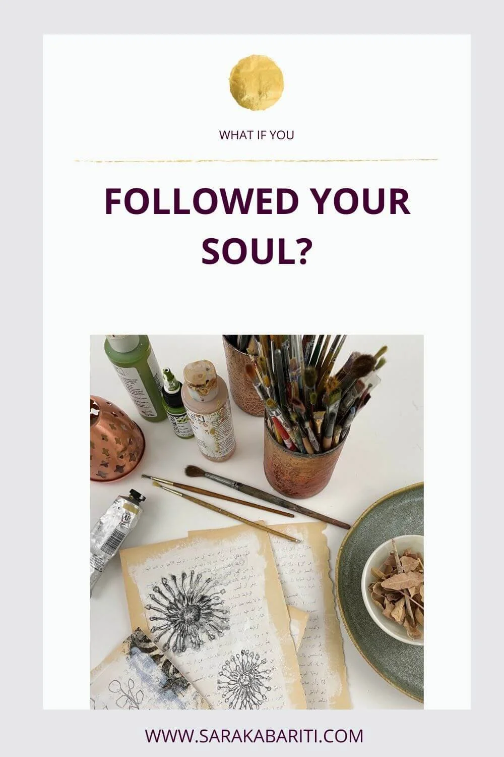The height and width of the screenshot is (757, 504).
Task: Click the gold circle logo
Action: pyautogui.click(x=257, y=83)
